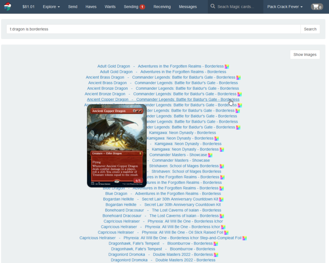The width and height of the screenshot is (329, 263).
Task: Click the $81.01 account balance
Action: pos(28,7)
